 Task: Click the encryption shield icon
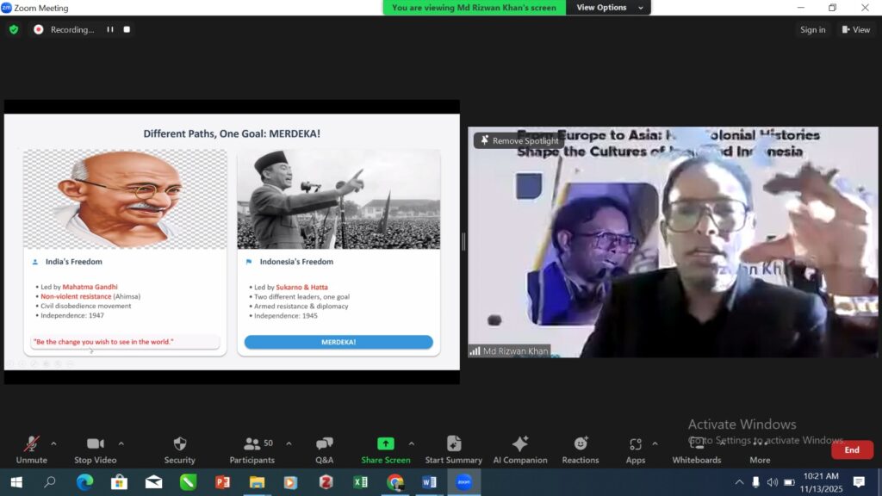[x=14, y=29]
